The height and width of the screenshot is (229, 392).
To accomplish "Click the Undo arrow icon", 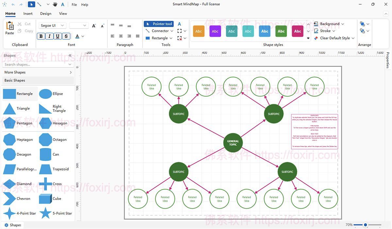I will 13,5.
